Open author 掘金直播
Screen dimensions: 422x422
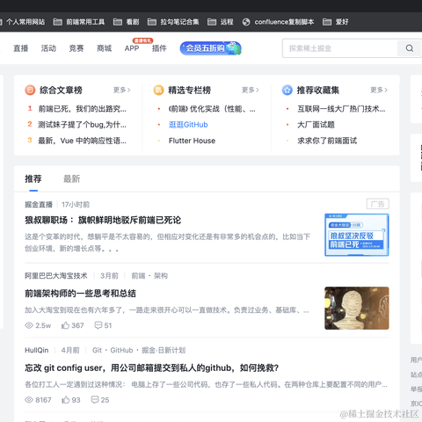(39, 205)
